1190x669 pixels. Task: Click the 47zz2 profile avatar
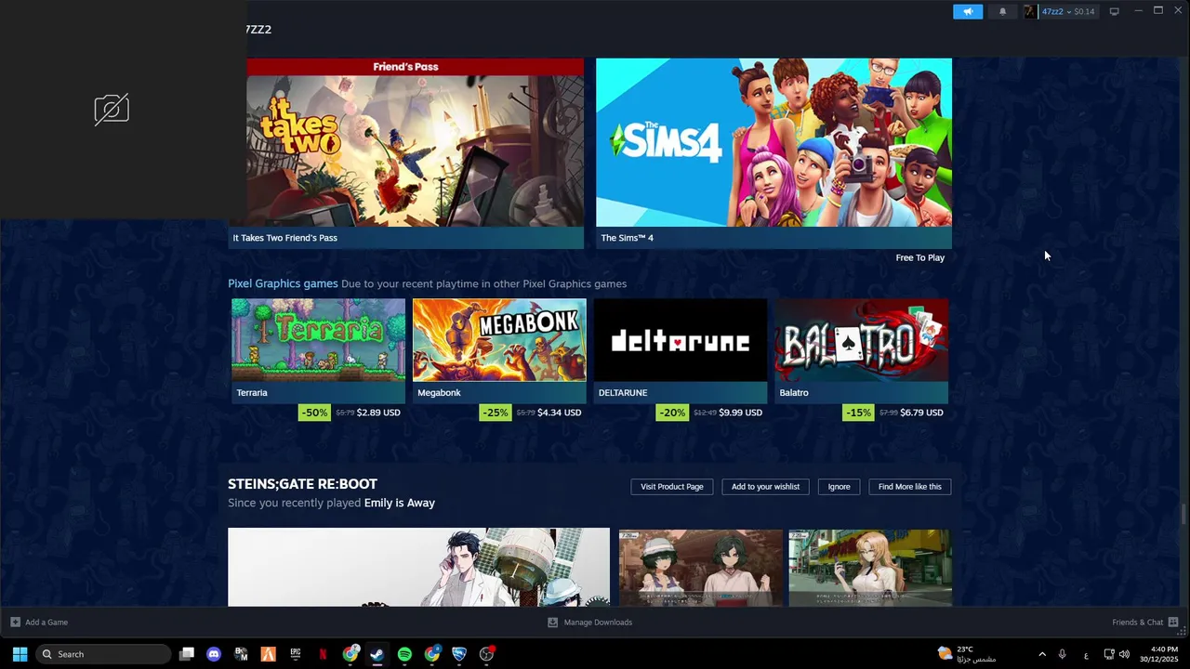tap(1030, 11)
